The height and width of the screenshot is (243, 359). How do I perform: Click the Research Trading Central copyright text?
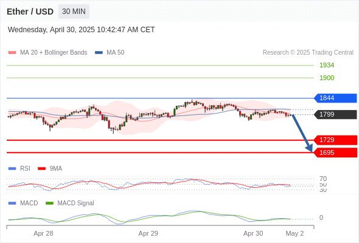pos(308,53)
